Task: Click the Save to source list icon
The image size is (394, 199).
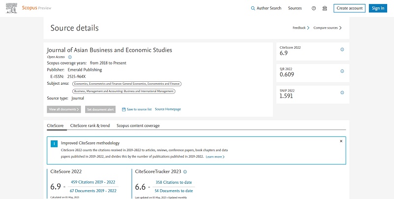Action: point(124,109)
